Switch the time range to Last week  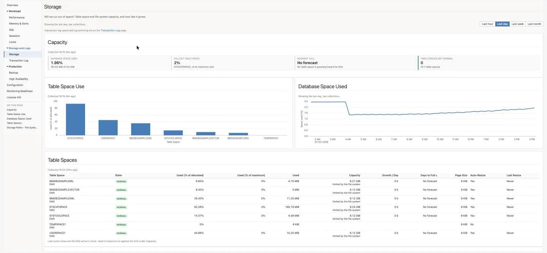(517, 24)
